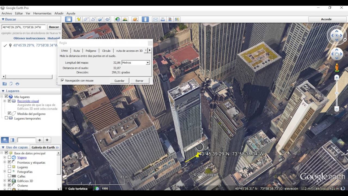Expand the Recorrido visual folder tree node
This screenshot has width=348, height=196.
[5, 101]
